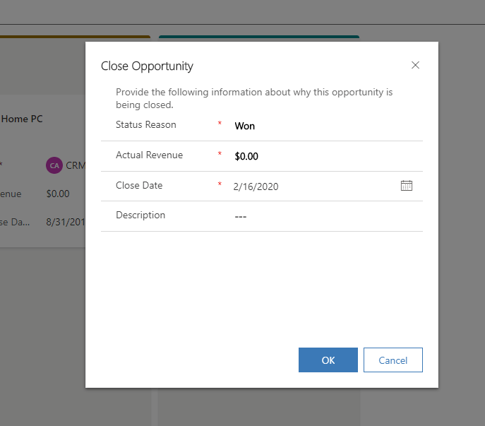Click the dialog's instruction text paragraph
485x426 pixels.
pos(254,98)
